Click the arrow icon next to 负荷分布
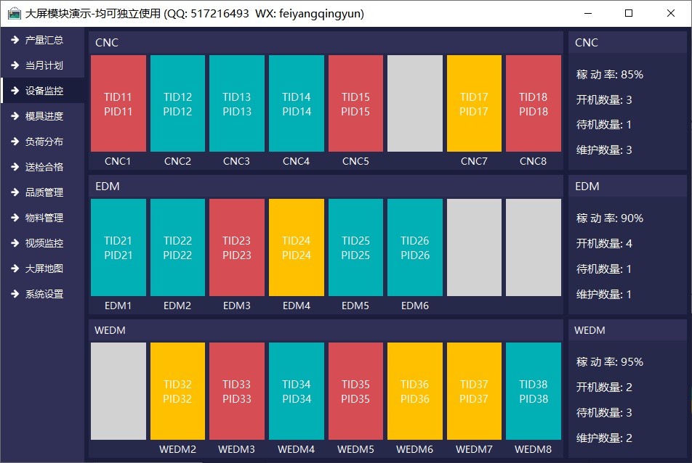Screen dimensions: 692x463 [x=14, y=142]
